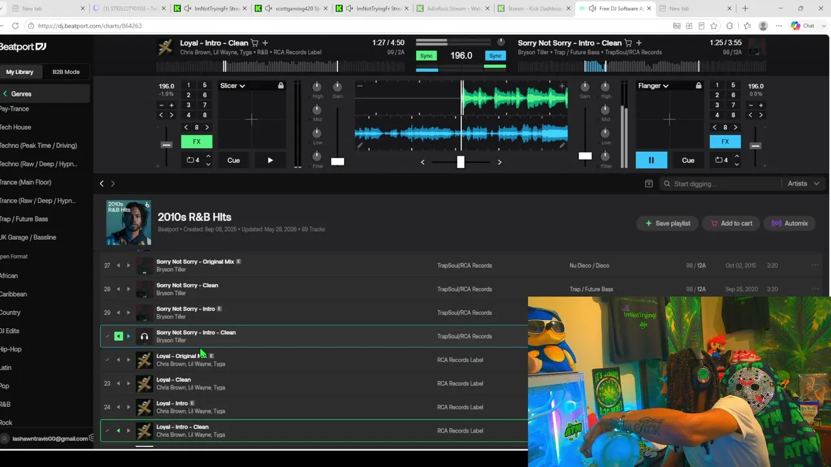Open calendar icon beside the search field
Image resolution: width=831 pixels, height=467 pixels.
pos(649,184)
